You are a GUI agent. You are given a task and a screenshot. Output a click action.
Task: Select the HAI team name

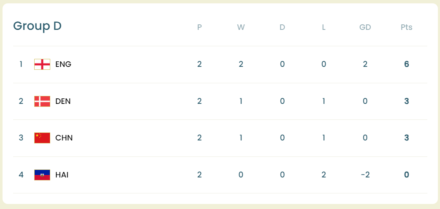pyautogui.click(x=62, y=175)
